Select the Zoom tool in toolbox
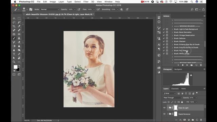The width and height of the screenshot is (217, 122). coord(14,62)
